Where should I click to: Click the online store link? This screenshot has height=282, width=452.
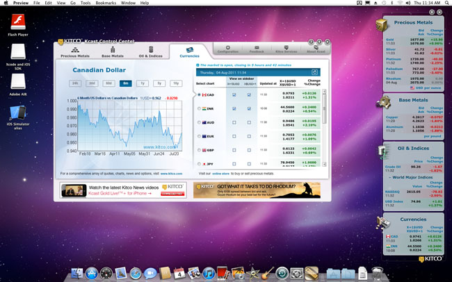[220, 174]
